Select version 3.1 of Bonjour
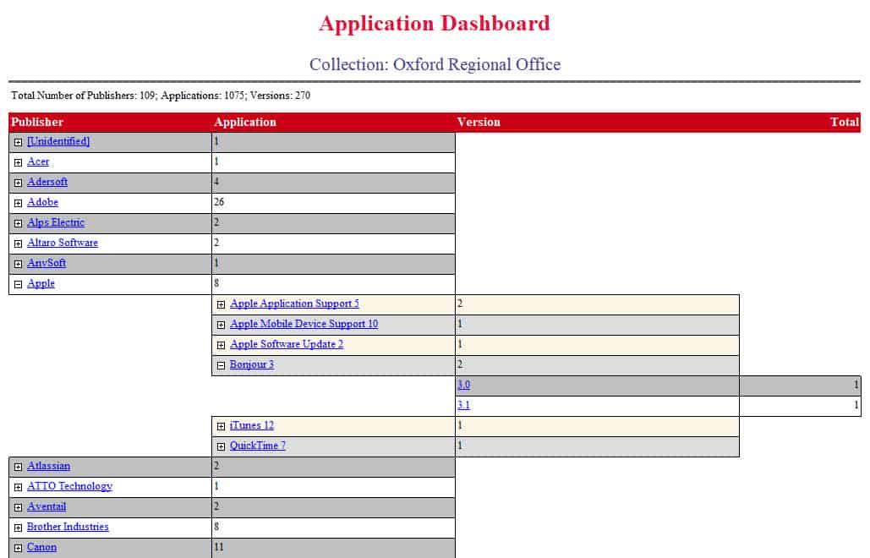Screen dimensions: 870x558 pyautogui.click(x=463, y=405)
